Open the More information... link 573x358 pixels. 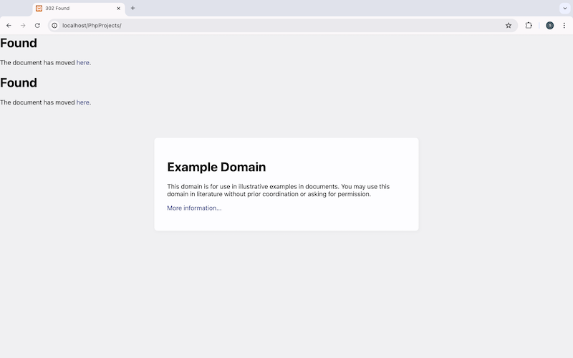coord(194,208)
